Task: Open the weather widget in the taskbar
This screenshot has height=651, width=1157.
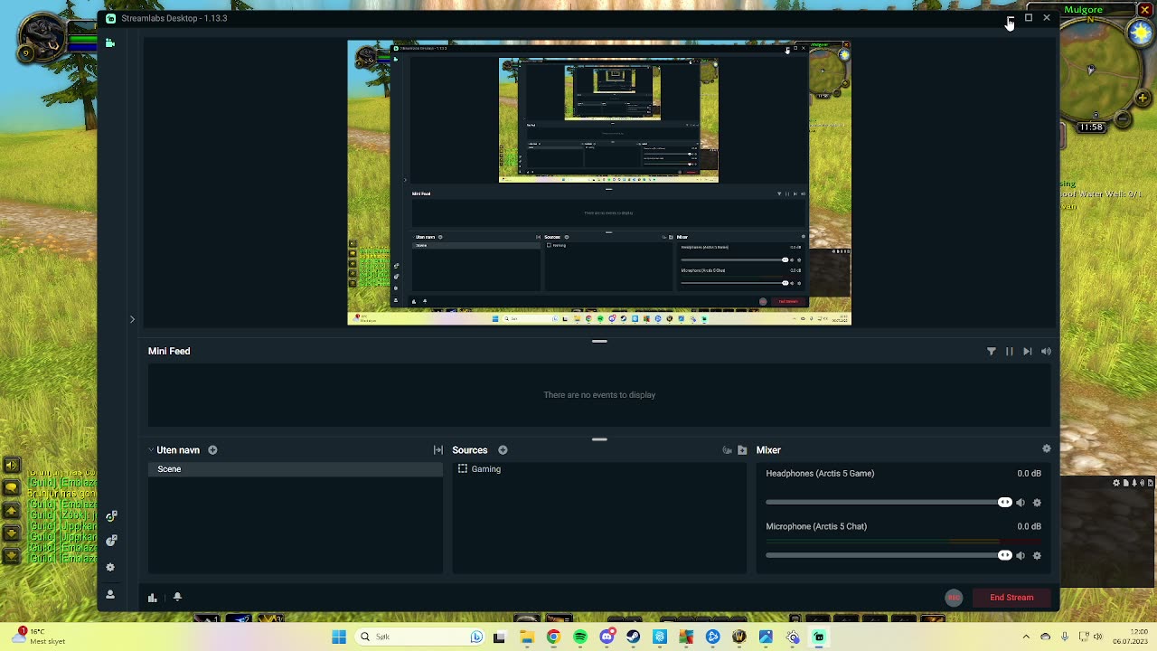Action: coord(38,637)
